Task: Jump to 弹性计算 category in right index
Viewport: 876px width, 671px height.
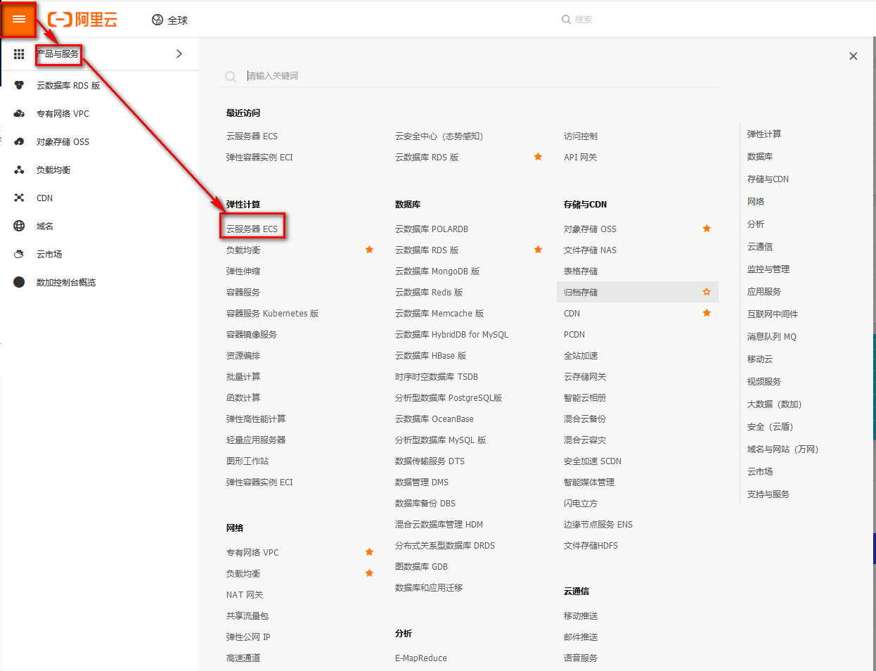Action: [x=764, y=134]
